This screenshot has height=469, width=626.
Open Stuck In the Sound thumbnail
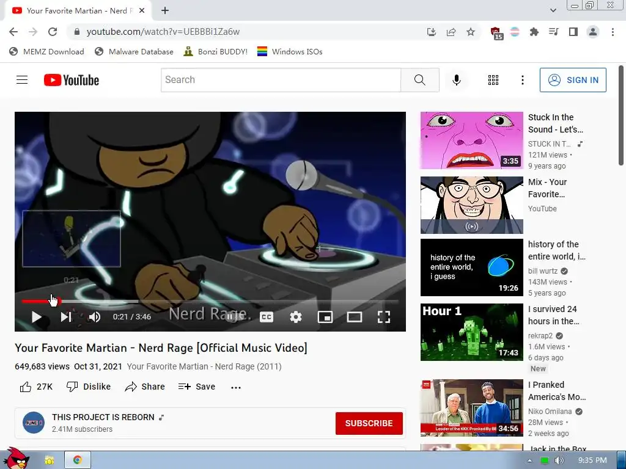[471, 140]
